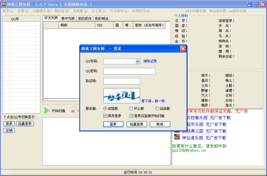
Task: Select the 开心服 server option
Action: click(131, 108)
